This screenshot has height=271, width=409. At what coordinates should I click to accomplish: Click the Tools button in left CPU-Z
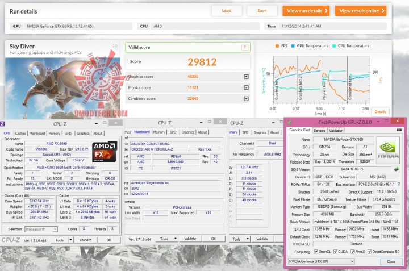pyautogui.click(x=60, y=240)
